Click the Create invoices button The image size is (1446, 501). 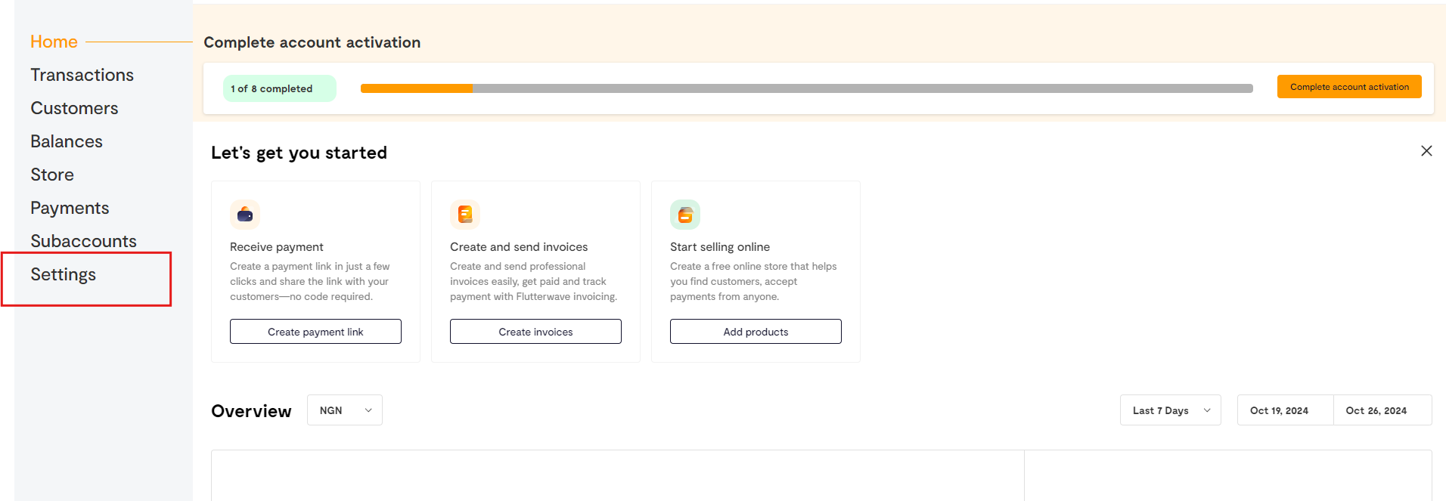click(535, 332)
